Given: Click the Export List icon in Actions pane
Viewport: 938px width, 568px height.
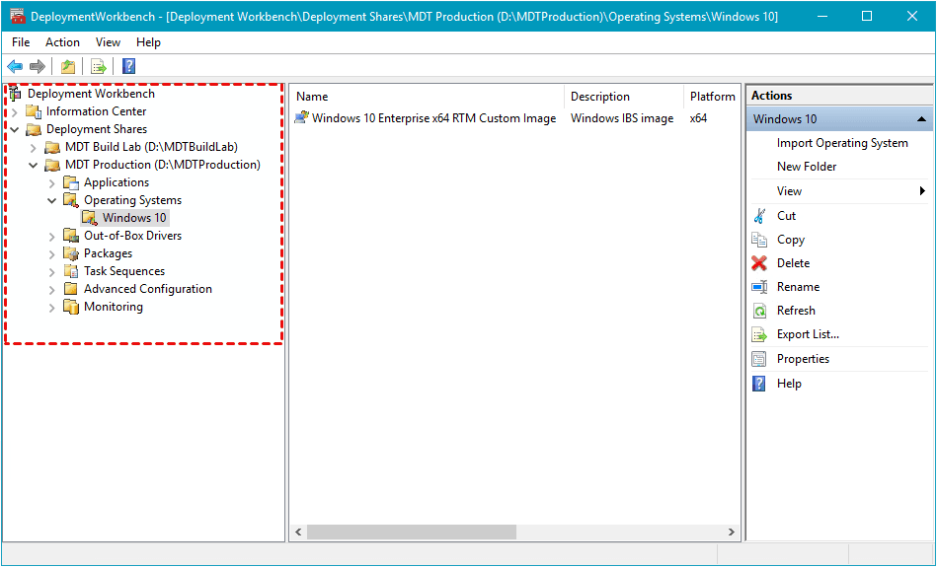Looking at the screenshot, I should click(759, 334).
